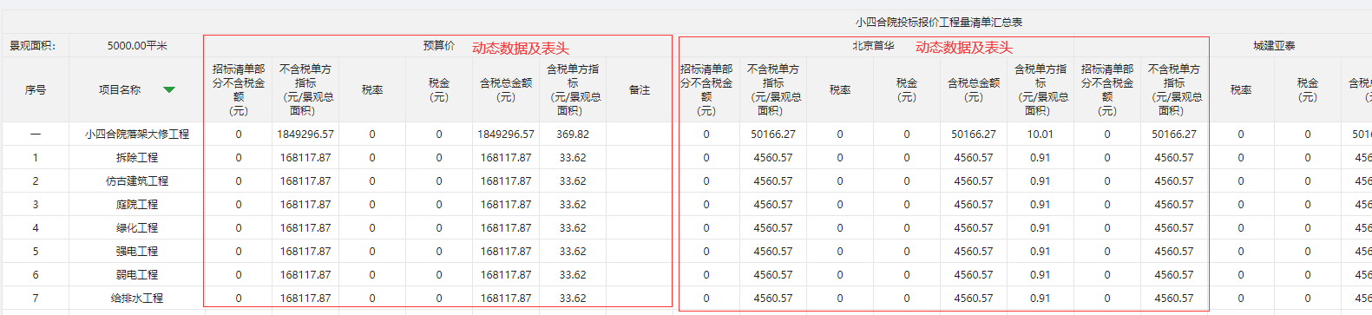Click 北京首华 含税总金额 50166.27 in summary row
The height and width of the screenshot is (315, 1372).
coord(974,135)
